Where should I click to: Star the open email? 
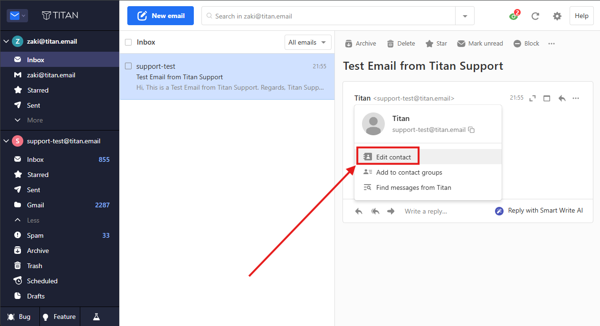point(436,43)
